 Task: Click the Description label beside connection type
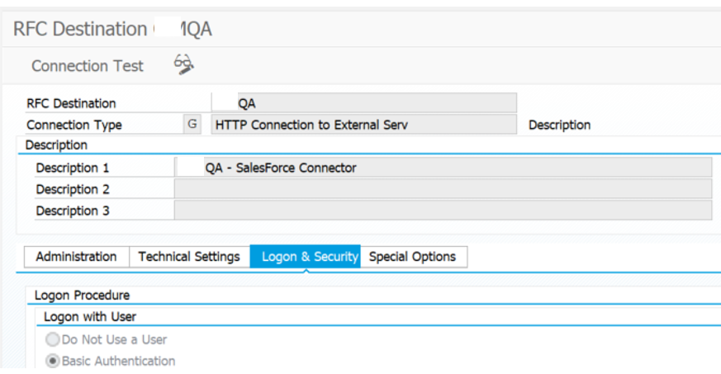point(559,125)
